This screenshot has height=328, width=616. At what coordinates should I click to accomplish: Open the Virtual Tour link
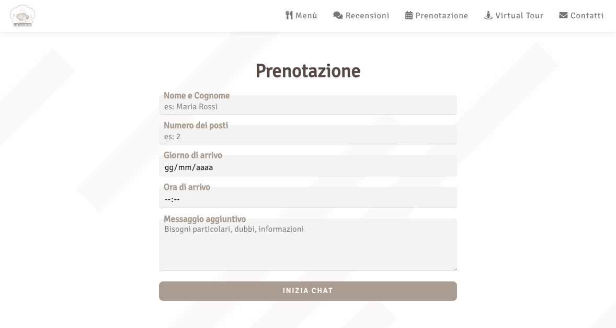click(514, 15)
